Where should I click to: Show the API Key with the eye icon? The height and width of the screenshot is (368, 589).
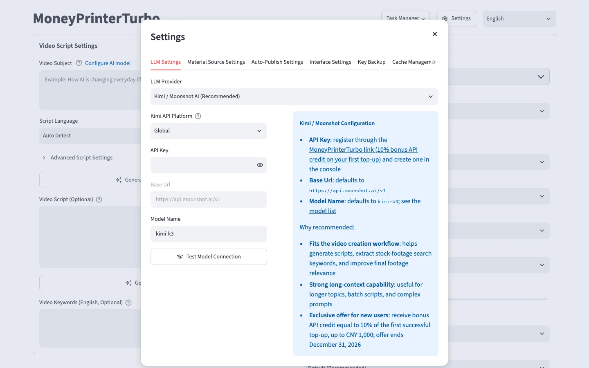260,165
